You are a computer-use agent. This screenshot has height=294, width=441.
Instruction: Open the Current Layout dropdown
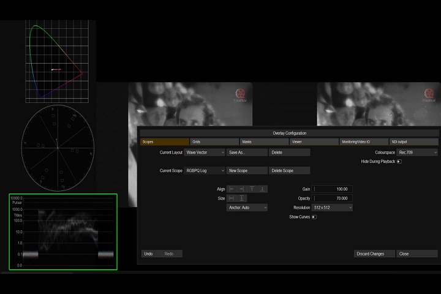(205, 153)
